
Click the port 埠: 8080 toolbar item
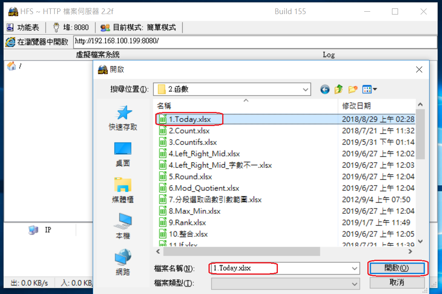pyautogui.click(x=71, y=28)
